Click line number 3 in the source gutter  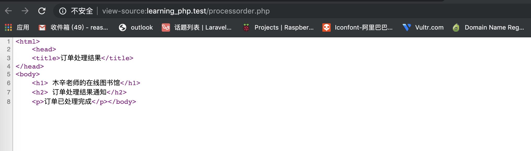[x=9, y=58]
